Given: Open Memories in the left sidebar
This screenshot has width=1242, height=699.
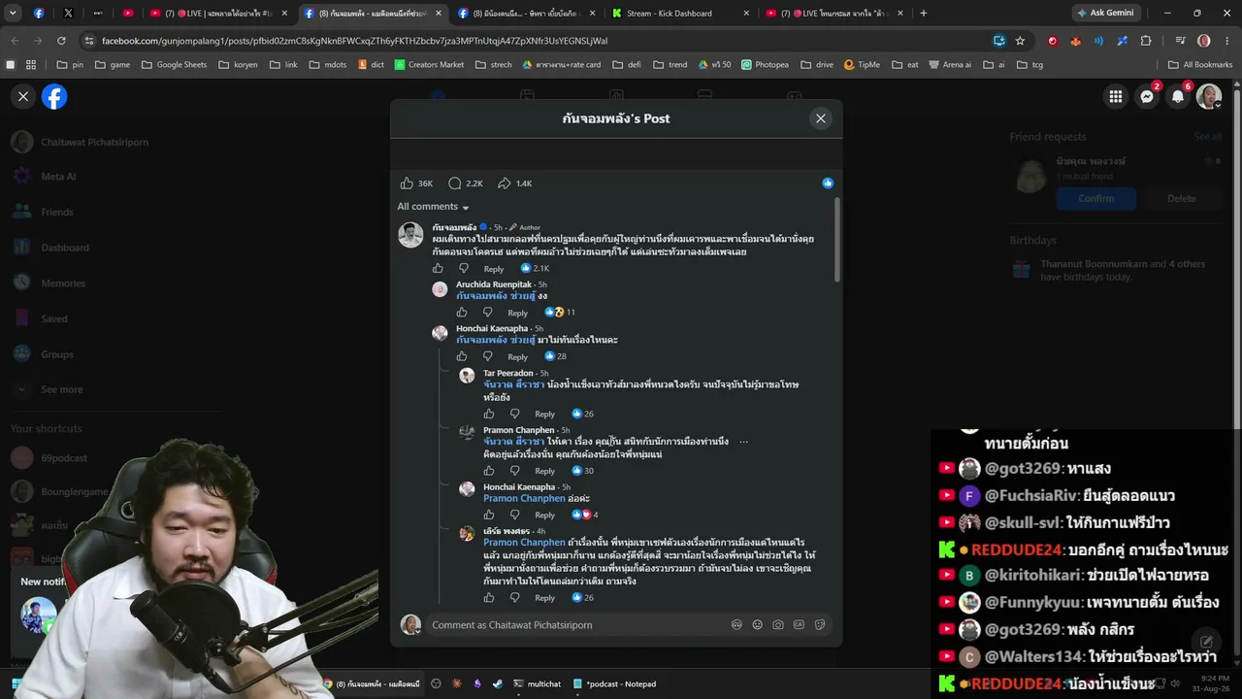Looking at the screenshot, I should click(x=63, y=283).
